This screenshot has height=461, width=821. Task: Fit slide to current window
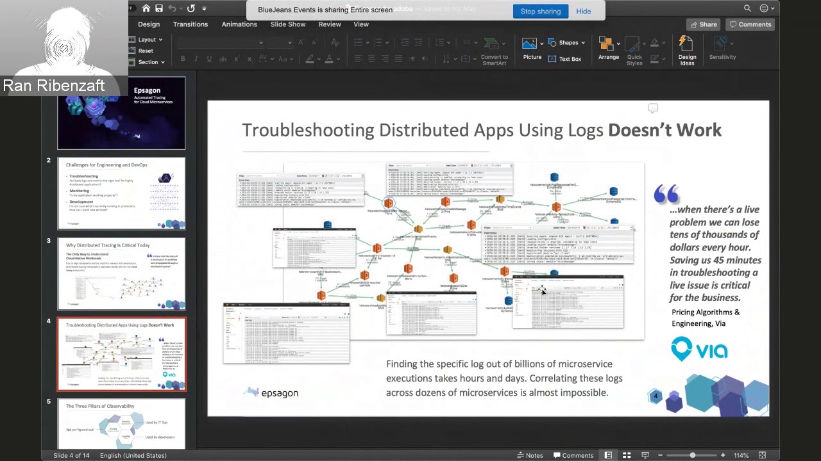click(x=762, y=455)
